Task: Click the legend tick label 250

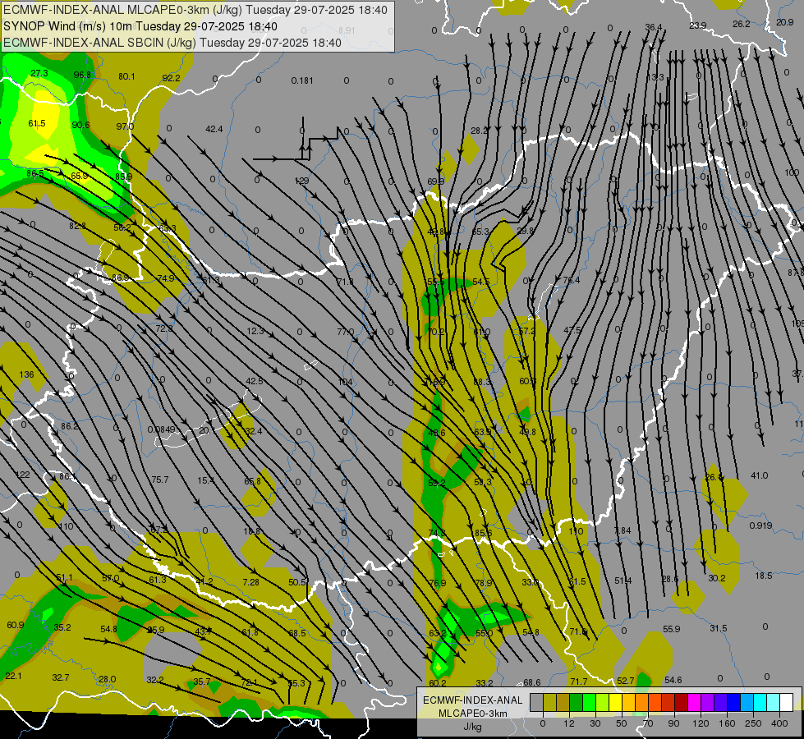Action: pos(753,723)
